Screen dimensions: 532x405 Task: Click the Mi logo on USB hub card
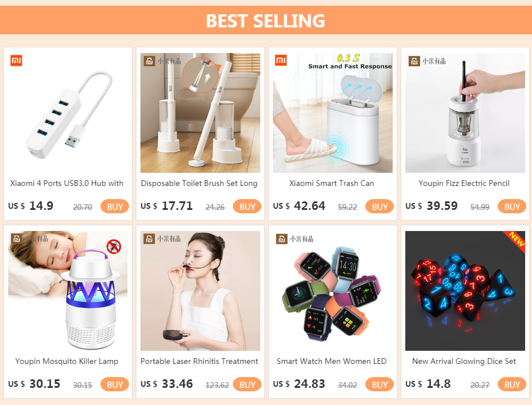(17, 60)
